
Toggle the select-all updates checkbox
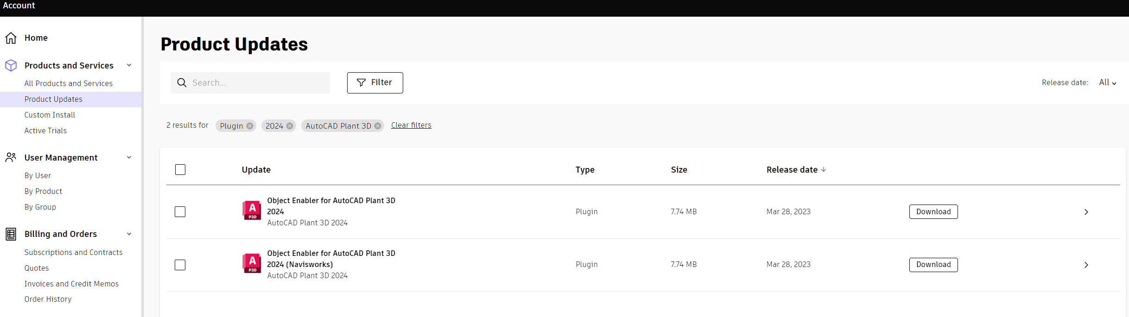180,170
